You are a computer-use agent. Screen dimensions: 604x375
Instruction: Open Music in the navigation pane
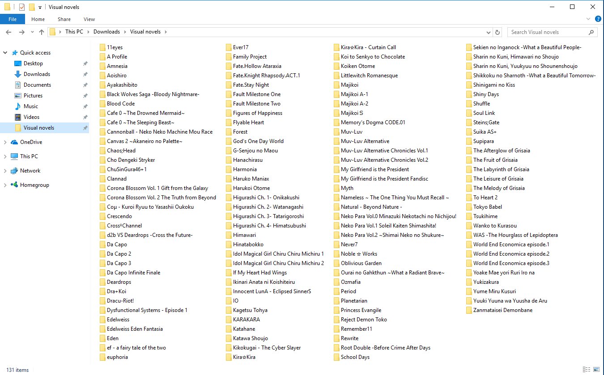[x=31, y=106]
